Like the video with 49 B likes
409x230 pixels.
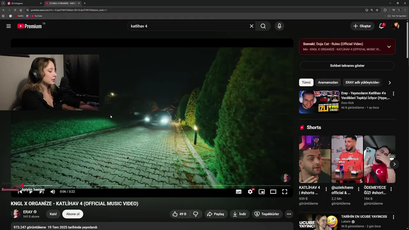pos(180,214)
